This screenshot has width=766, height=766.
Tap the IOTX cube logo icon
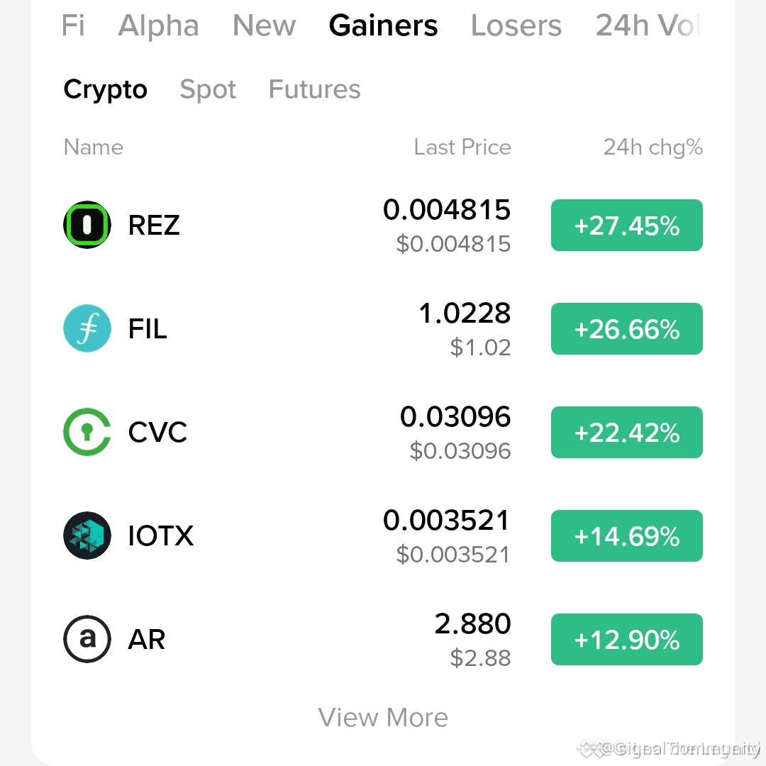click(87, 535)
